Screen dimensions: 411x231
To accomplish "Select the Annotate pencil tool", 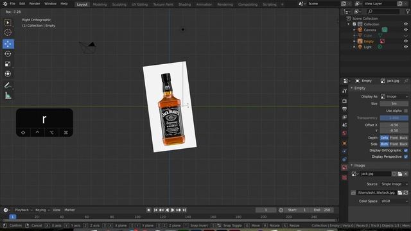I will pos(8,85).
